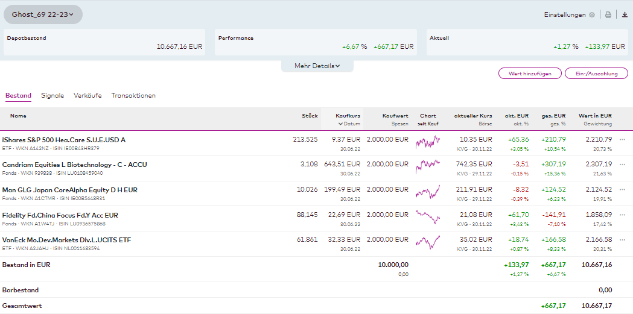Click Fidelity China Focus chart thumbnail
The width and height of the screenshot is (633, 314).
427,218
